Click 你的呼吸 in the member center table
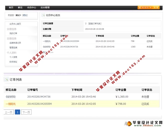This screenshot has height=128, width=165. point(46,47)
